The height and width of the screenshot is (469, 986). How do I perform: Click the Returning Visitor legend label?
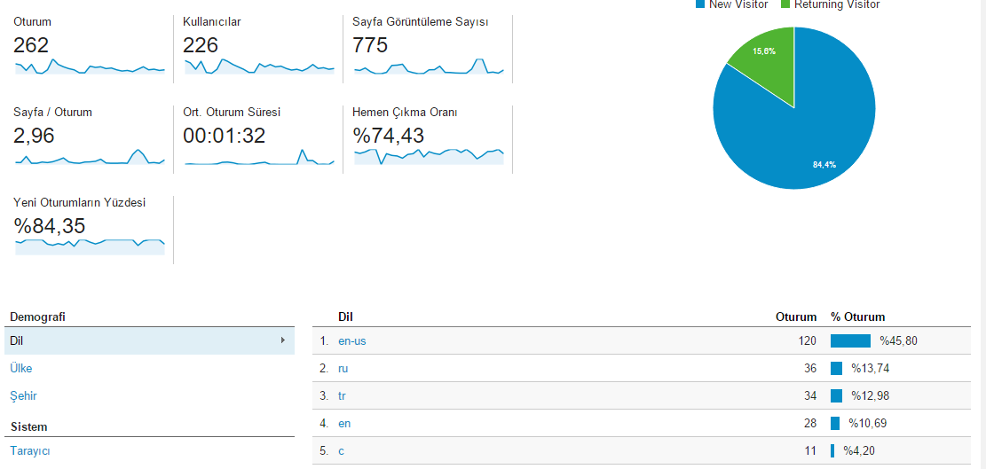[837, 4]
